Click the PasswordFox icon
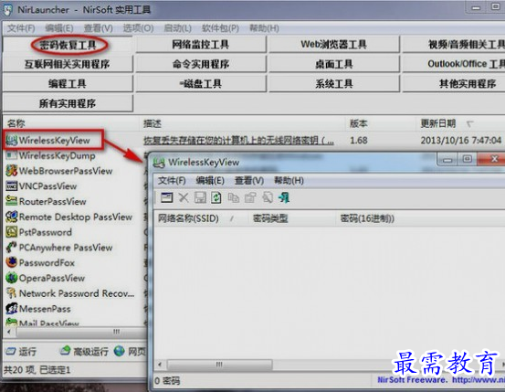Screen dimensions: 505x392 pos(11,262)
